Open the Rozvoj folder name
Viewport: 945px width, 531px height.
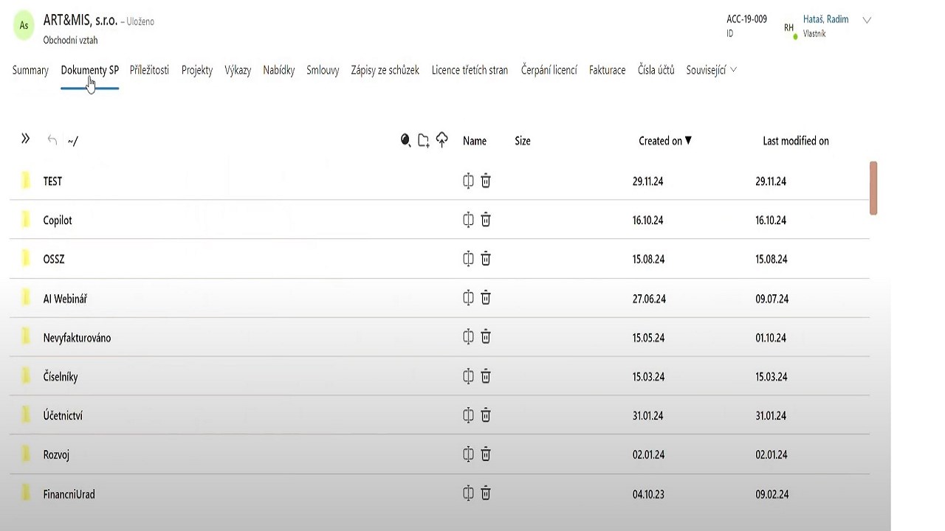pyautogui.click(x=56, y=455)
